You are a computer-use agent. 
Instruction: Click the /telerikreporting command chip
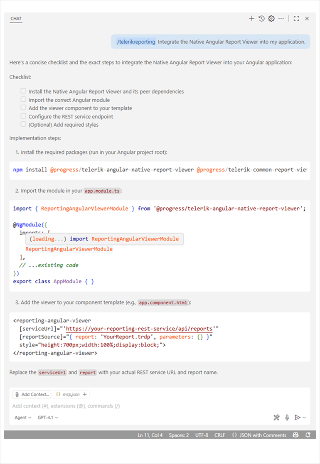click(x=136, y=42)
